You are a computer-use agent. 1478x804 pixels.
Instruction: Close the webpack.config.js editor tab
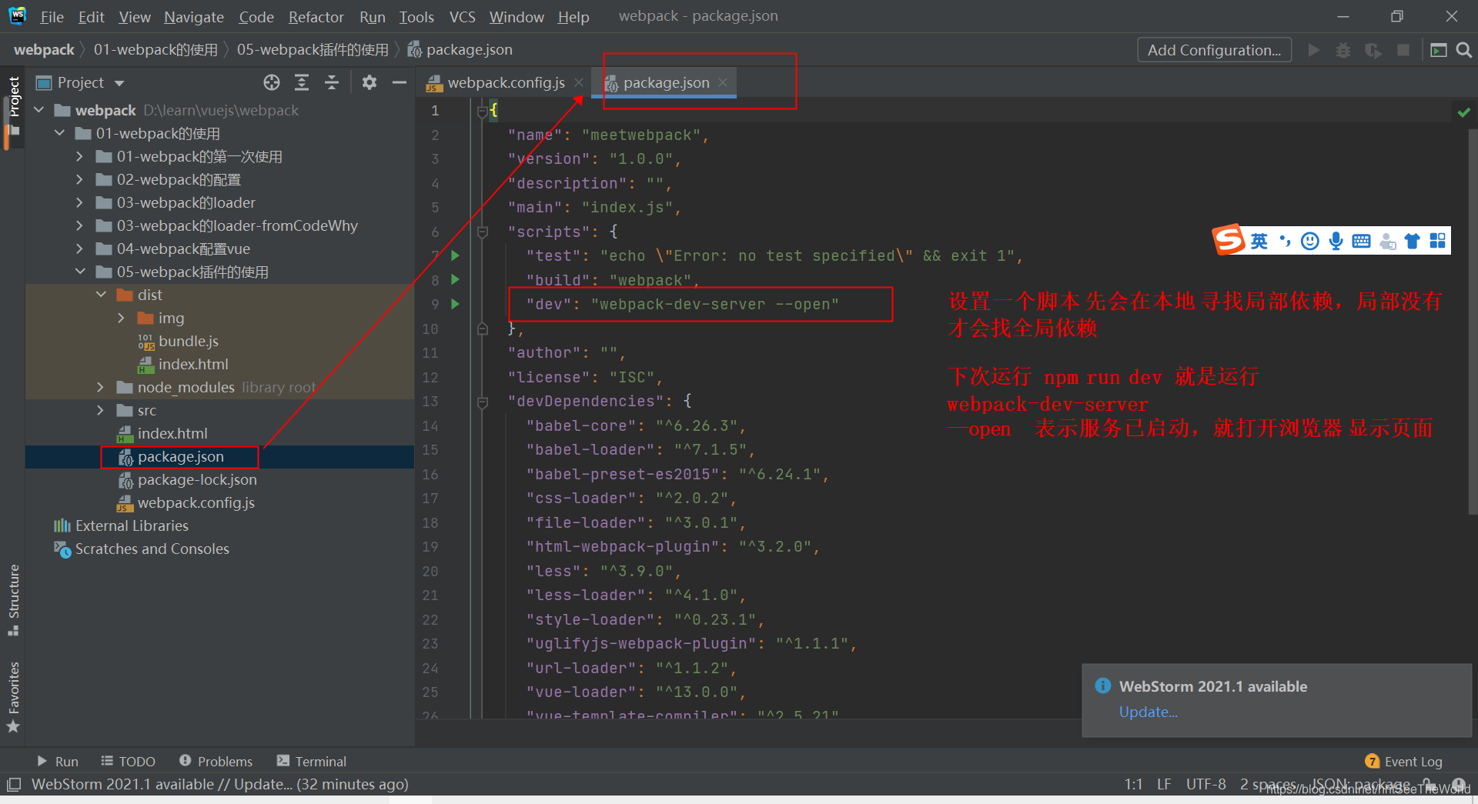(x=578, y=82)
